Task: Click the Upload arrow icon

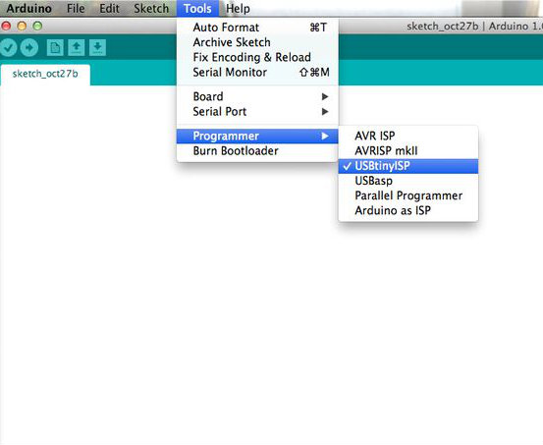Action: (29, 47)
